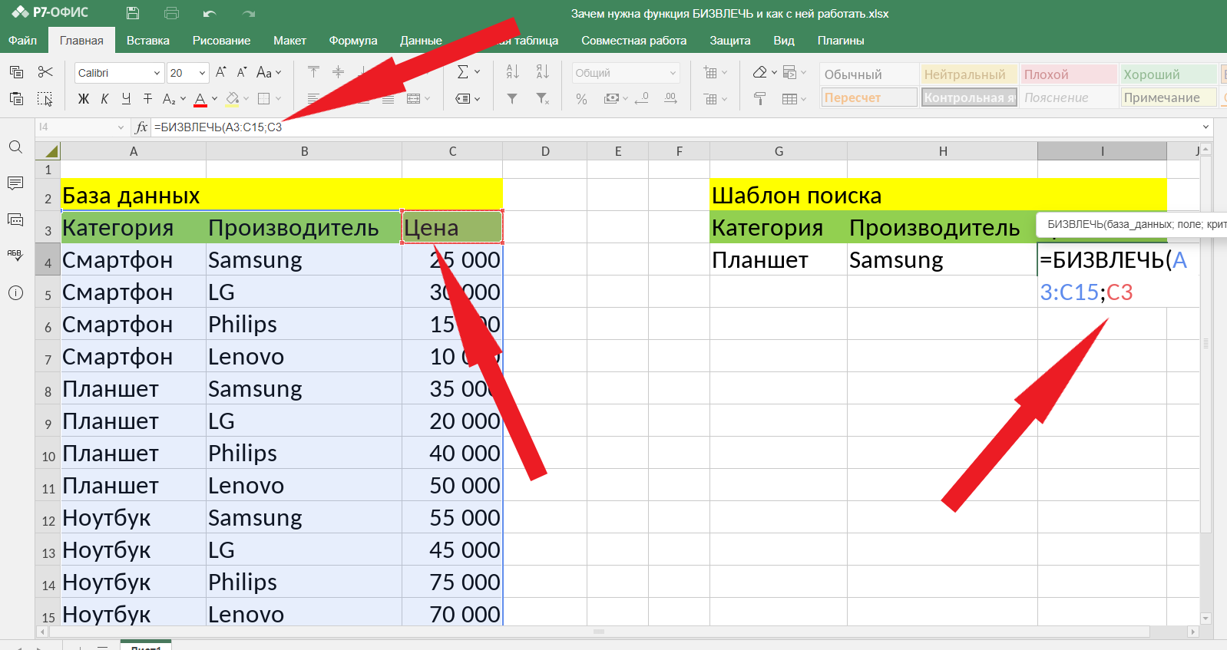
Task: Toggle strikethrough formatting
Action: [x=147, y=98]
